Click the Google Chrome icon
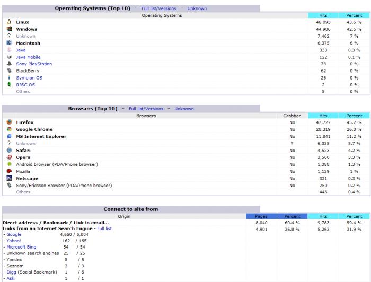371x282 pixels. [x=9, y=129]
